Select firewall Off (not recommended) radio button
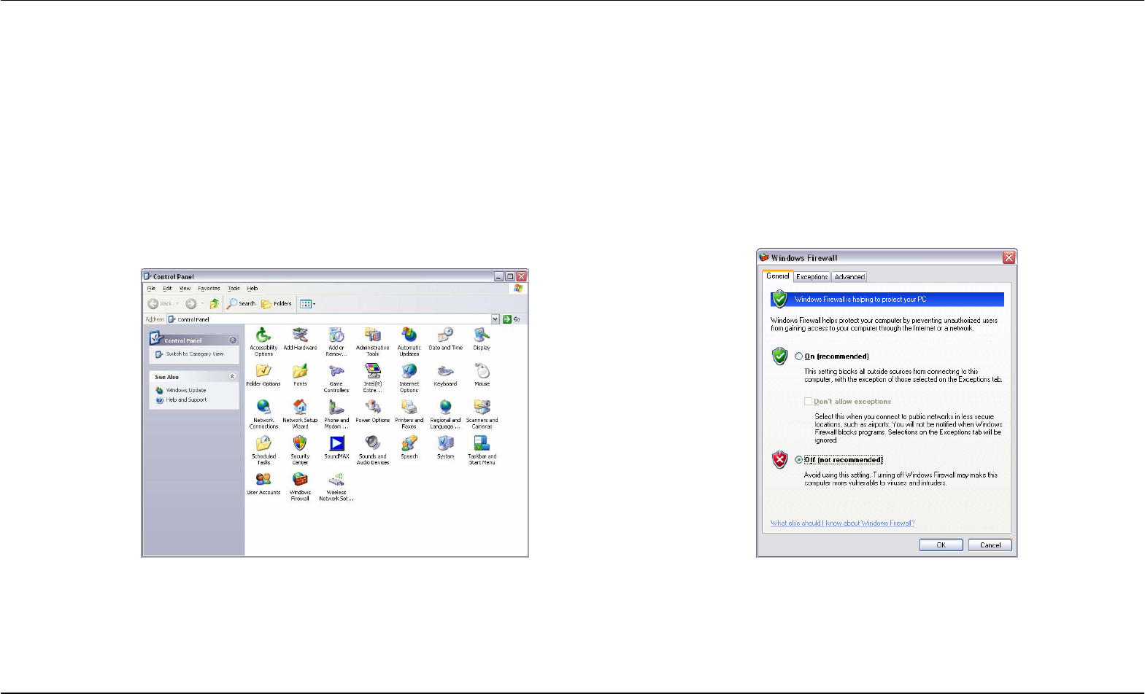 799,460
